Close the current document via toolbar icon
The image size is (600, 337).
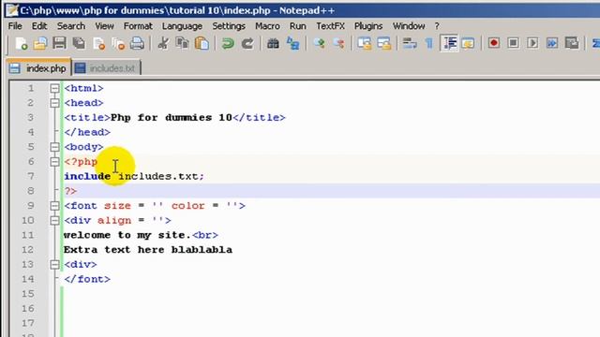tap(98, 44)
